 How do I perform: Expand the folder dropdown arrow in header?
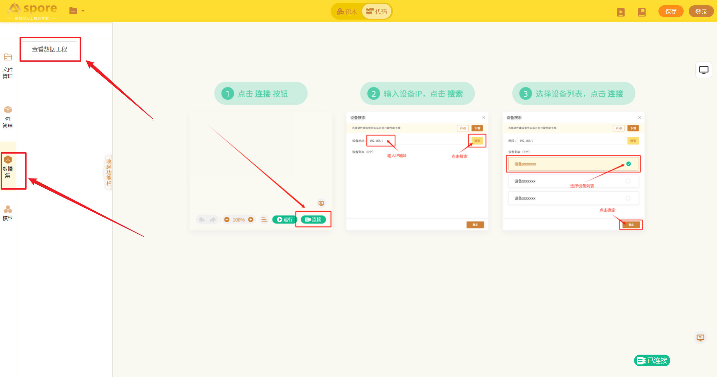pos(83,11)
